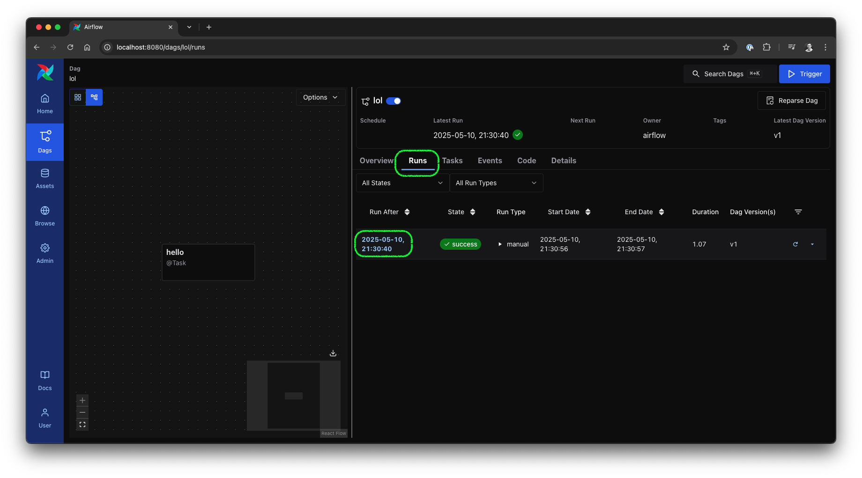Open the Admin section
Image resolution: width=862 pixels, height=478 pixels.
coord(45,253)
